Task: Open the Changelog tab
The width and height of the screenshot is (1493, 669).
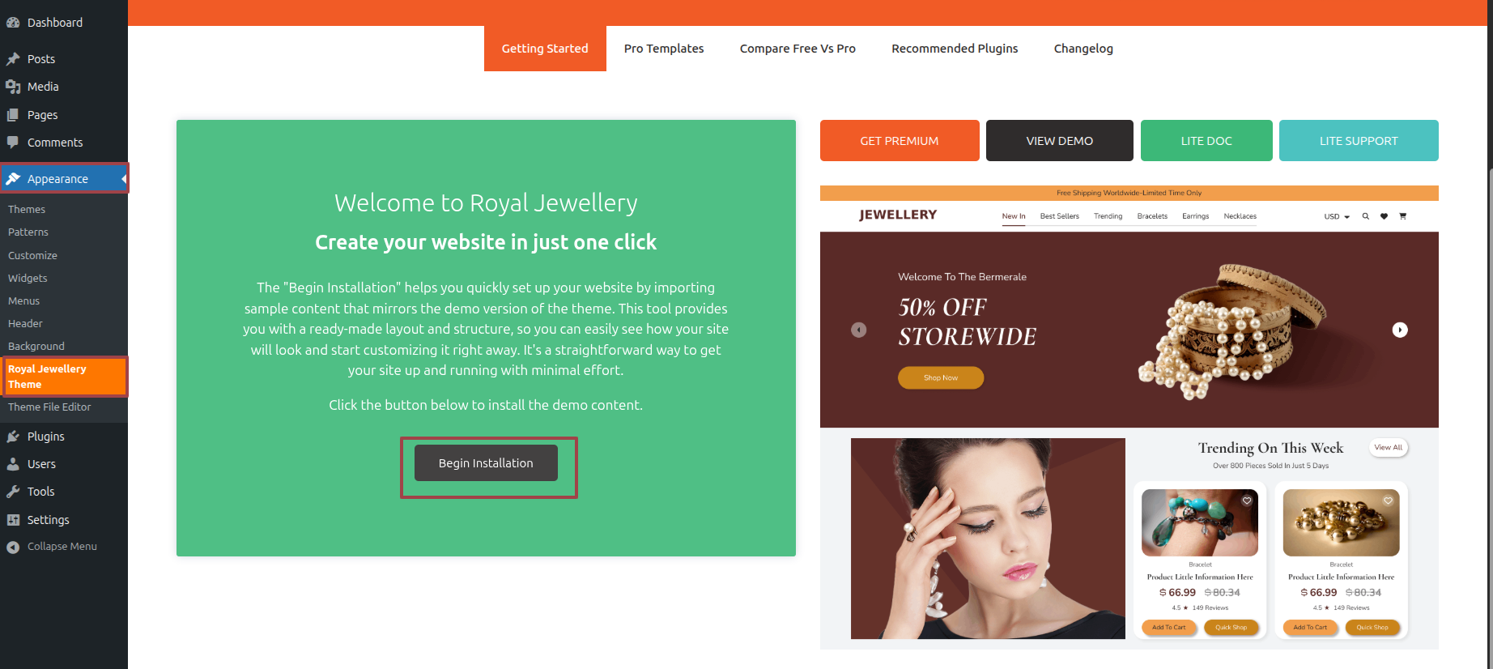Action: [x=1083, y=49]
